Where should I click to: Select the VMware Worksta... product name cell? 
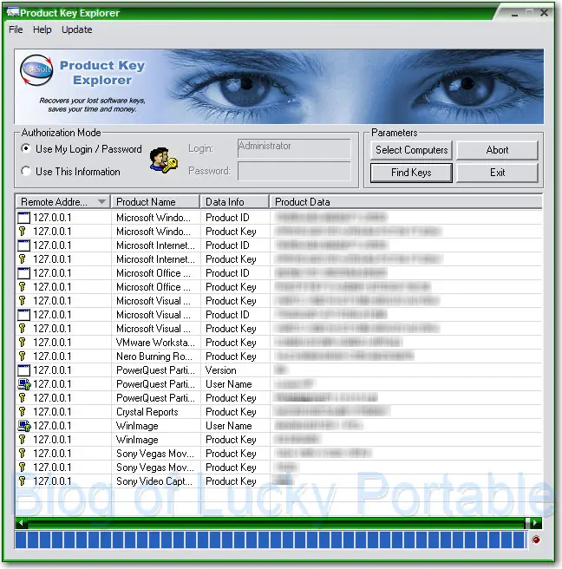155,343
